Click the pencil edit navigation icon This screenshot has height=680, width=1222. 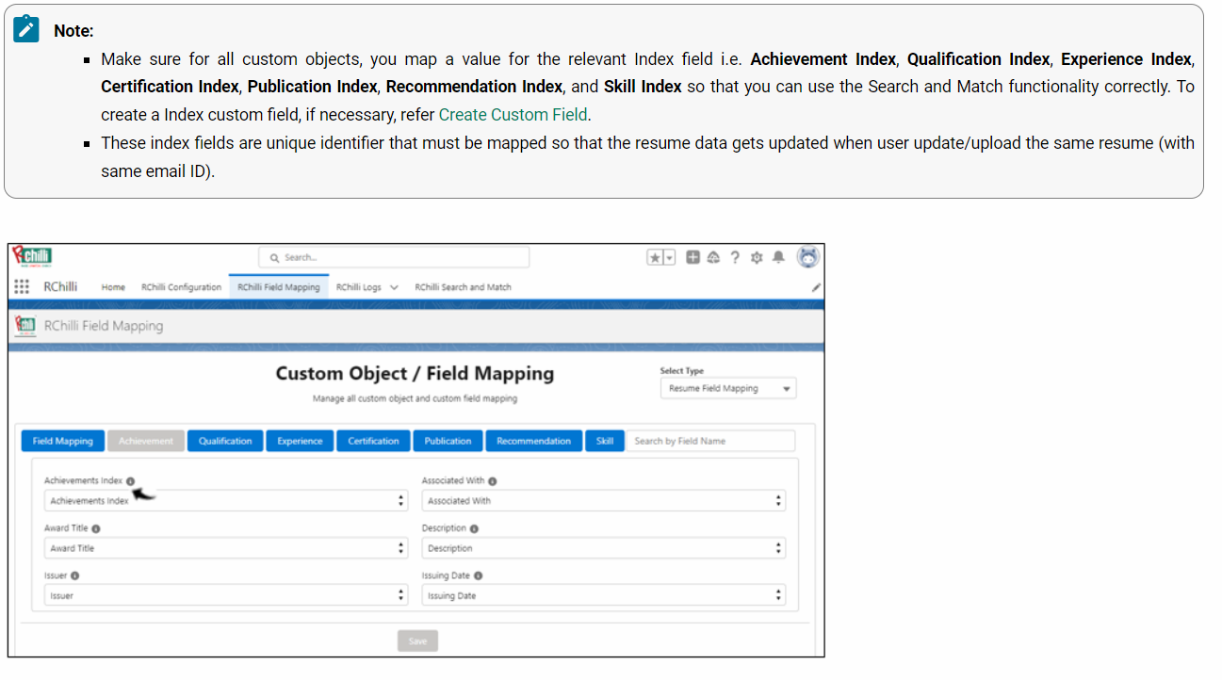tap(816, 287)
